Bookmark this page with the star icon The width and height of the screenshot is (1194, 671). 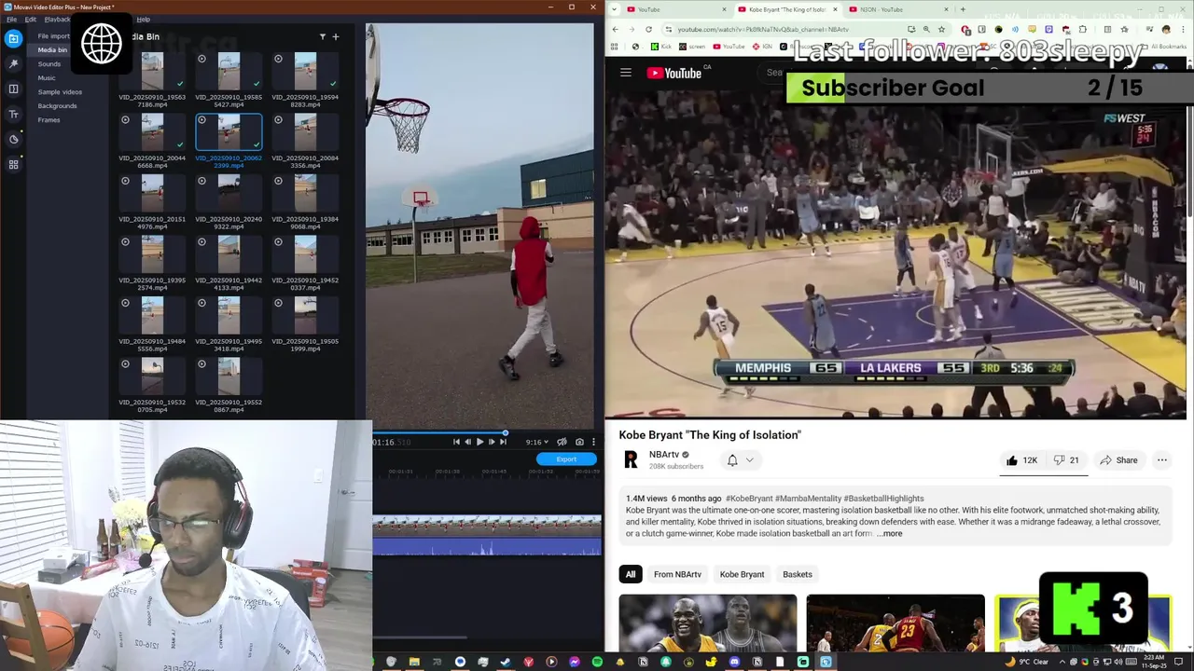(941, 29)
